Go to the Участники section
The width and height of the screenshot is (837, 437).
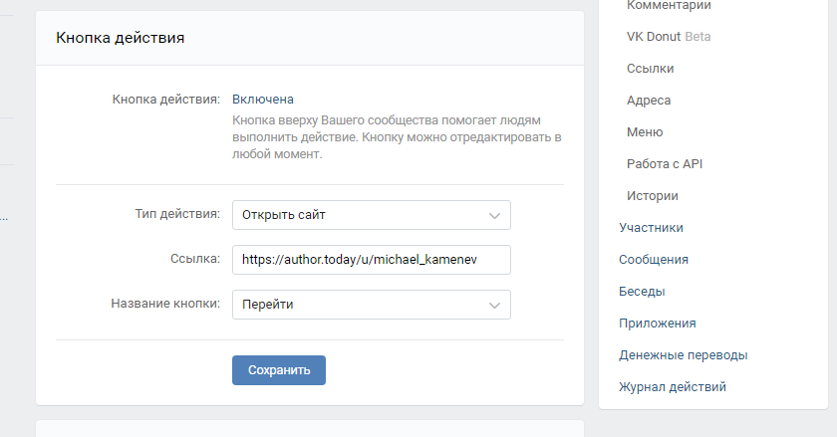651,228
